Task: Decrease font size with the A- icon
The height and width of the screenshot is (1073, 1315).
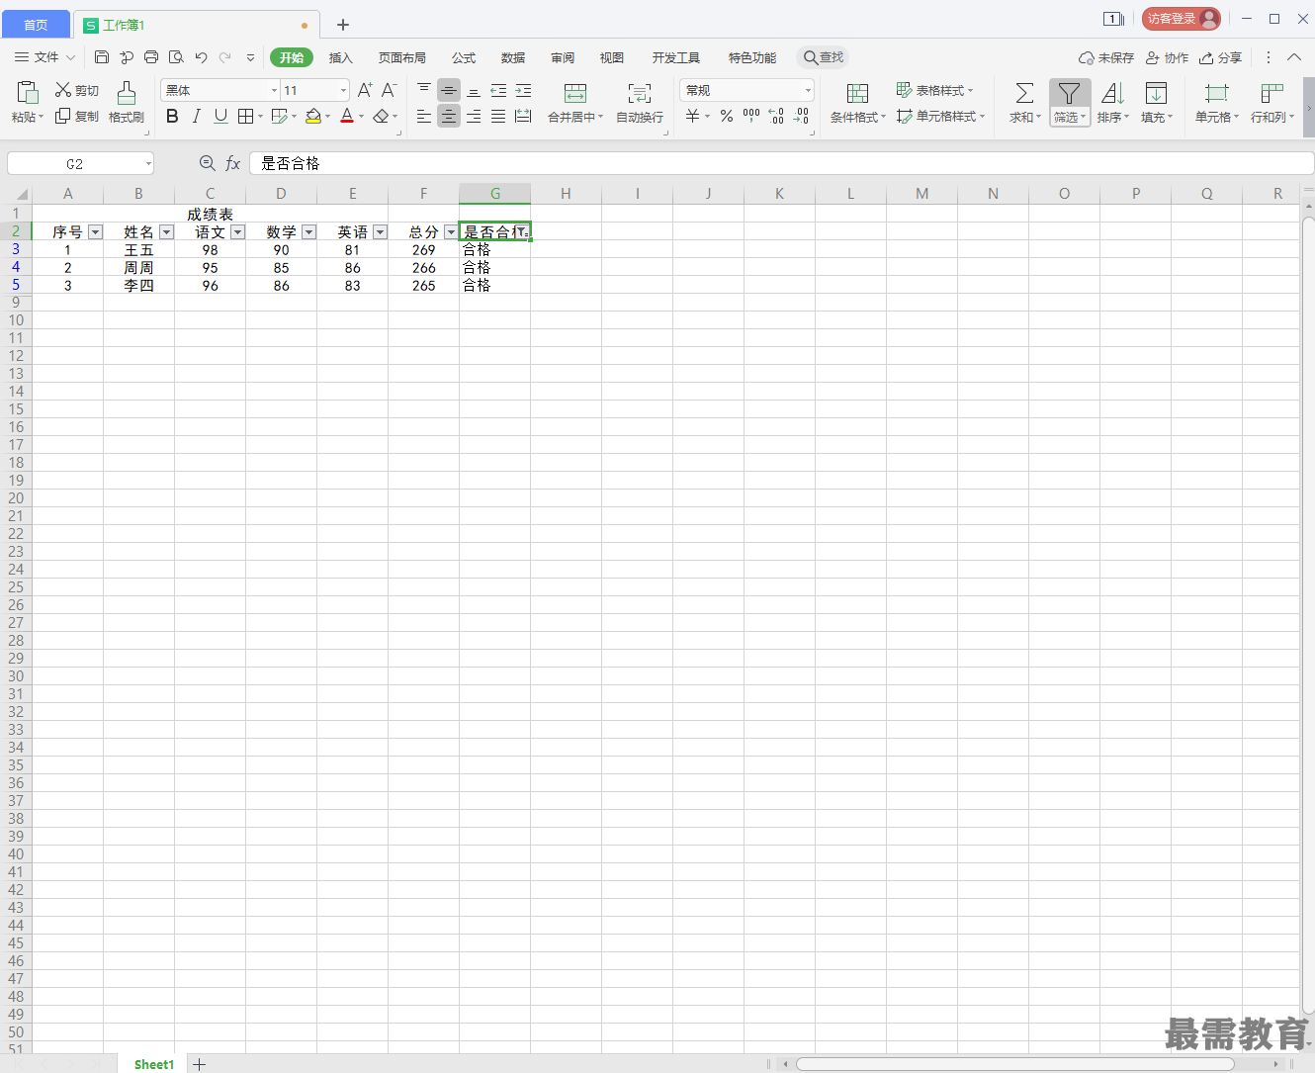Action: tap(389, 90)
